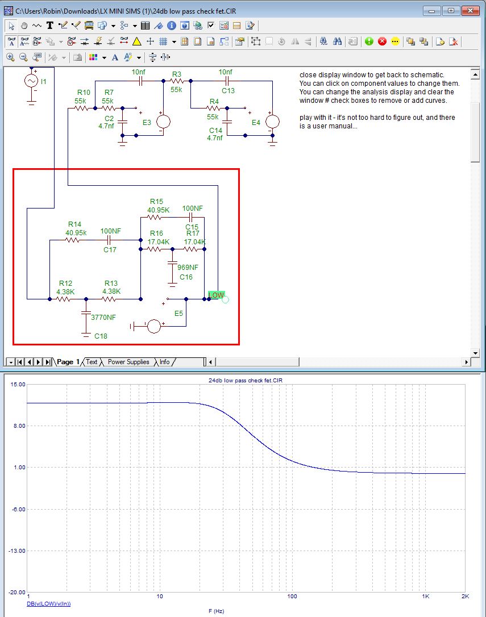This screenshot has height=617, width=486.
Task: Click zoom in magnifier icon
Action: (x=10, y=57)
